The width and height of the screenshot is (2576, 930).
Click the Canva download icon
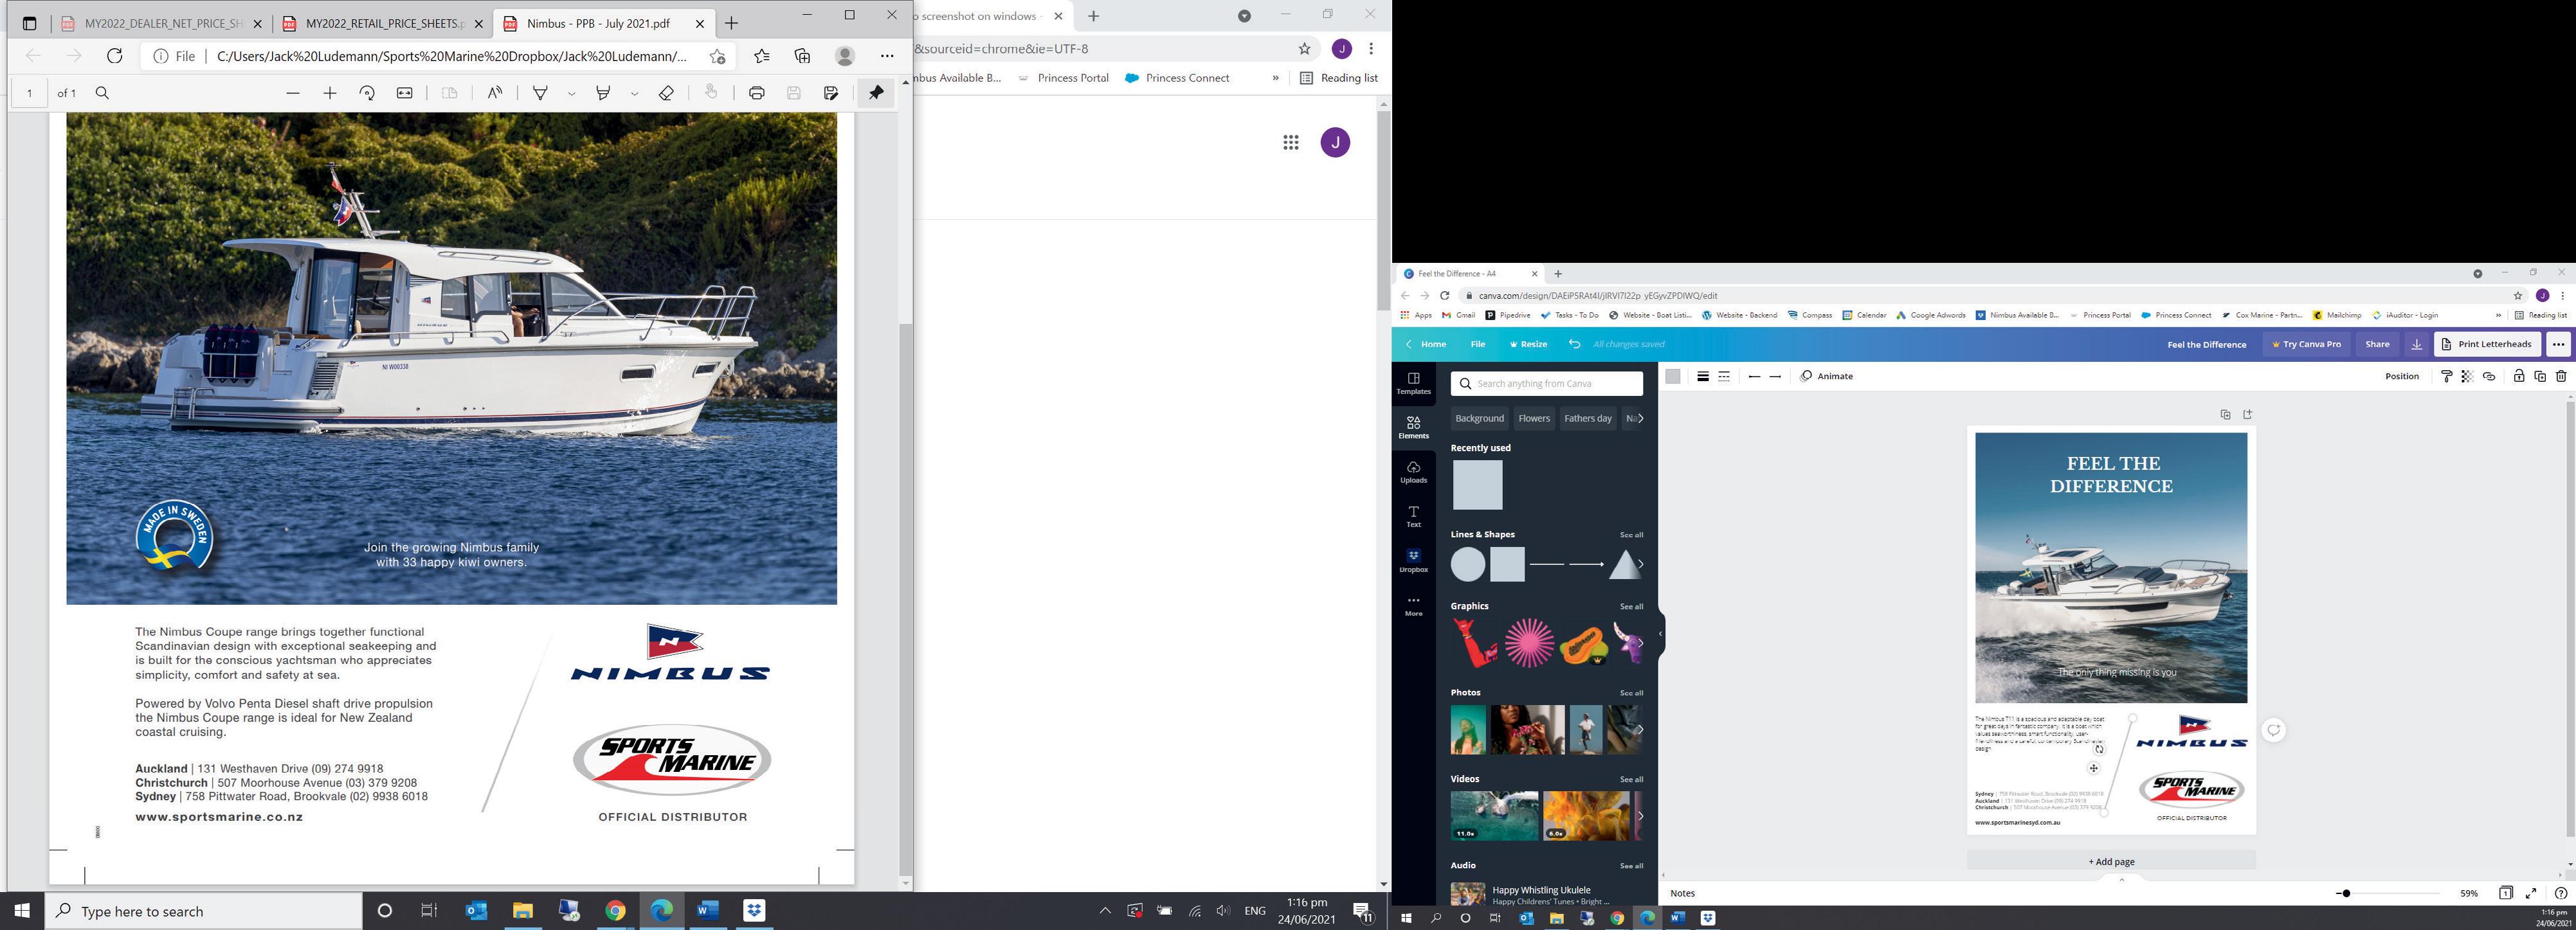2416,344
